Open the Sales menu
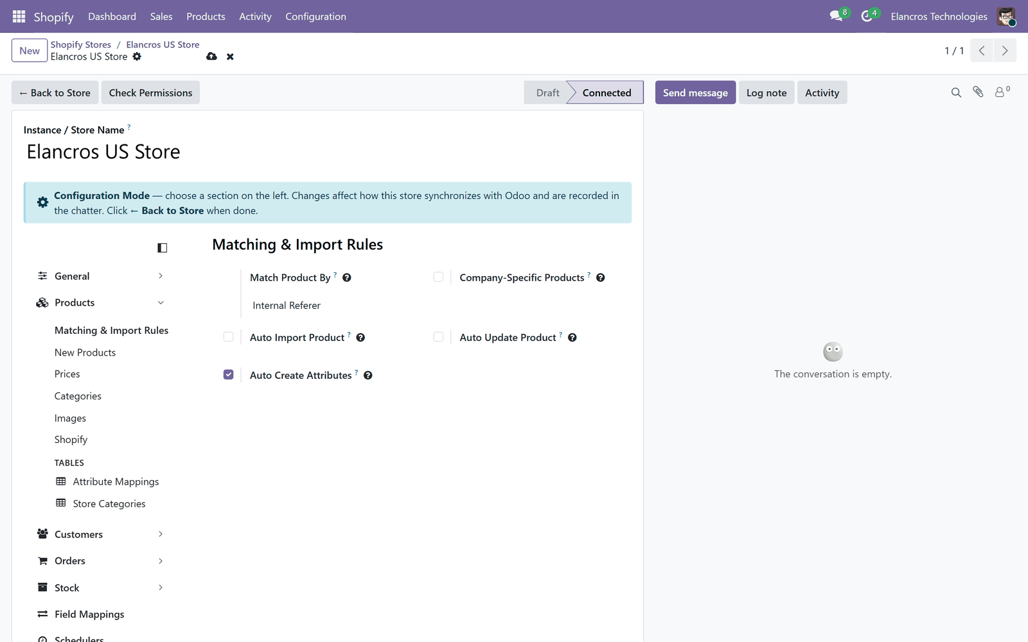1028x642 pixels. tap(161, 17)
